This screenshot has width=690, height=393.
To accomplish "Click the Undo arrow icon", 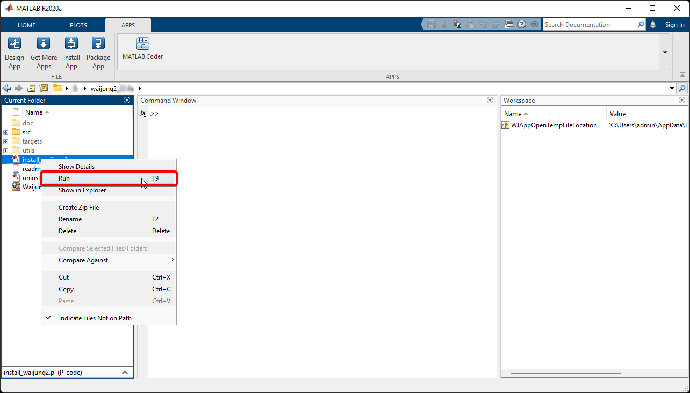I will (x=483, y=25).
